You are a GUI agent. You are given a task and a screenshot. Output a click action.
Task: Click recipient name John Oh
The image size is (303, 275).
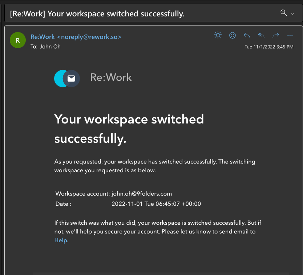[x=50, y=47]
